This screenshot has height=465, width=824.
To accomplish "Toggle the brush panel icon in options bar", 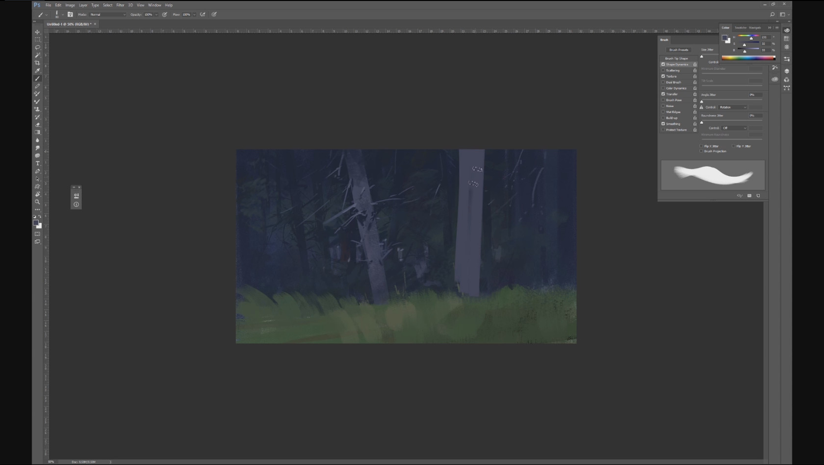I will pyautogui.click(x=70, y=15).
